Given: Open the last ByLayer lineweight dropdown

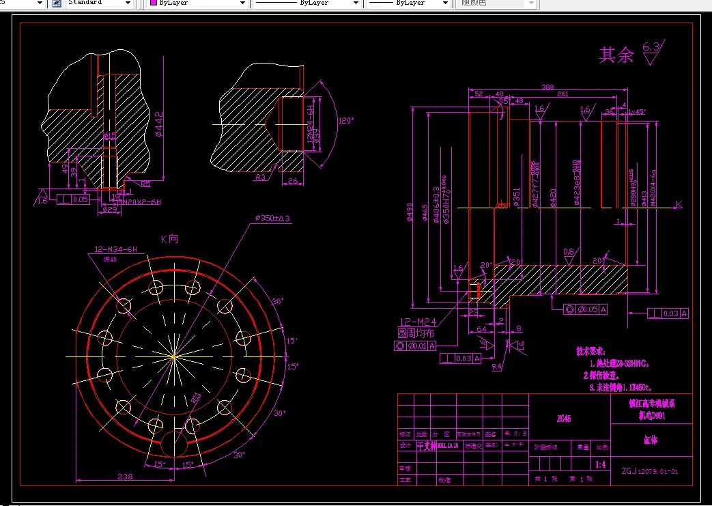Looking at the screenshot, I should click(446, 3).
